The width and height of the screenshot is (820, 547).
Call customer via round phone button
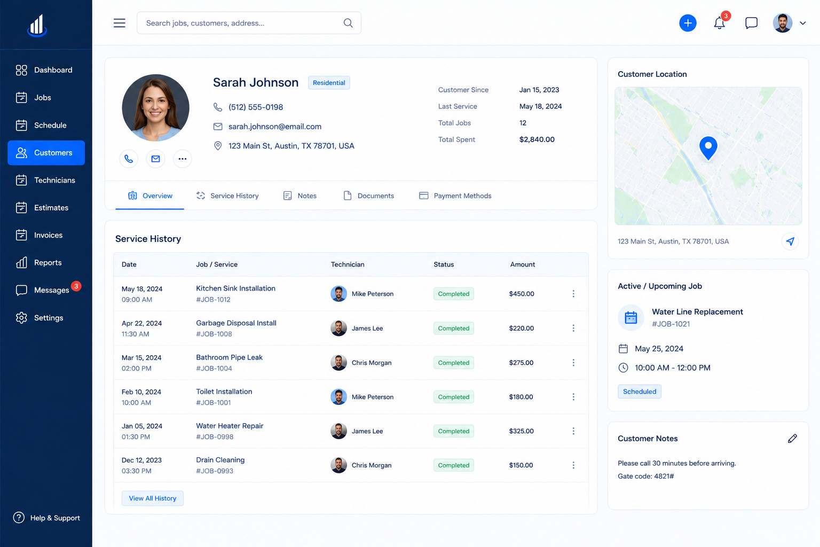(x=129, y=159)
